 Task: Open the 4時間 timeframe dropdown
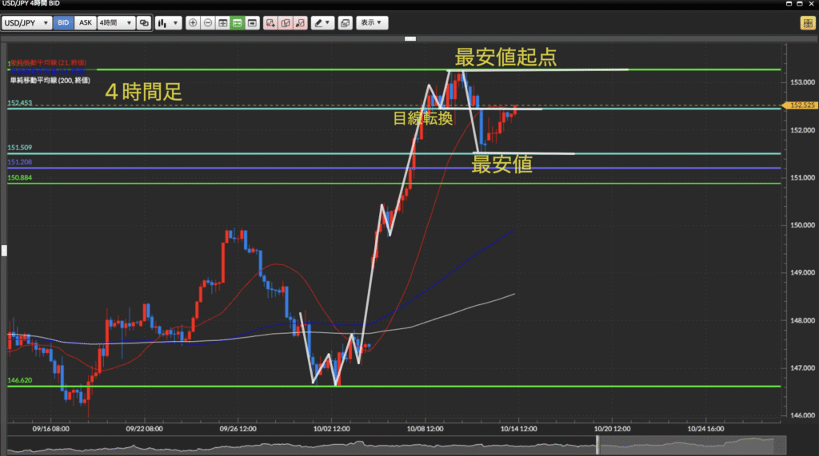pyautogui.click(x=115, y=23)
